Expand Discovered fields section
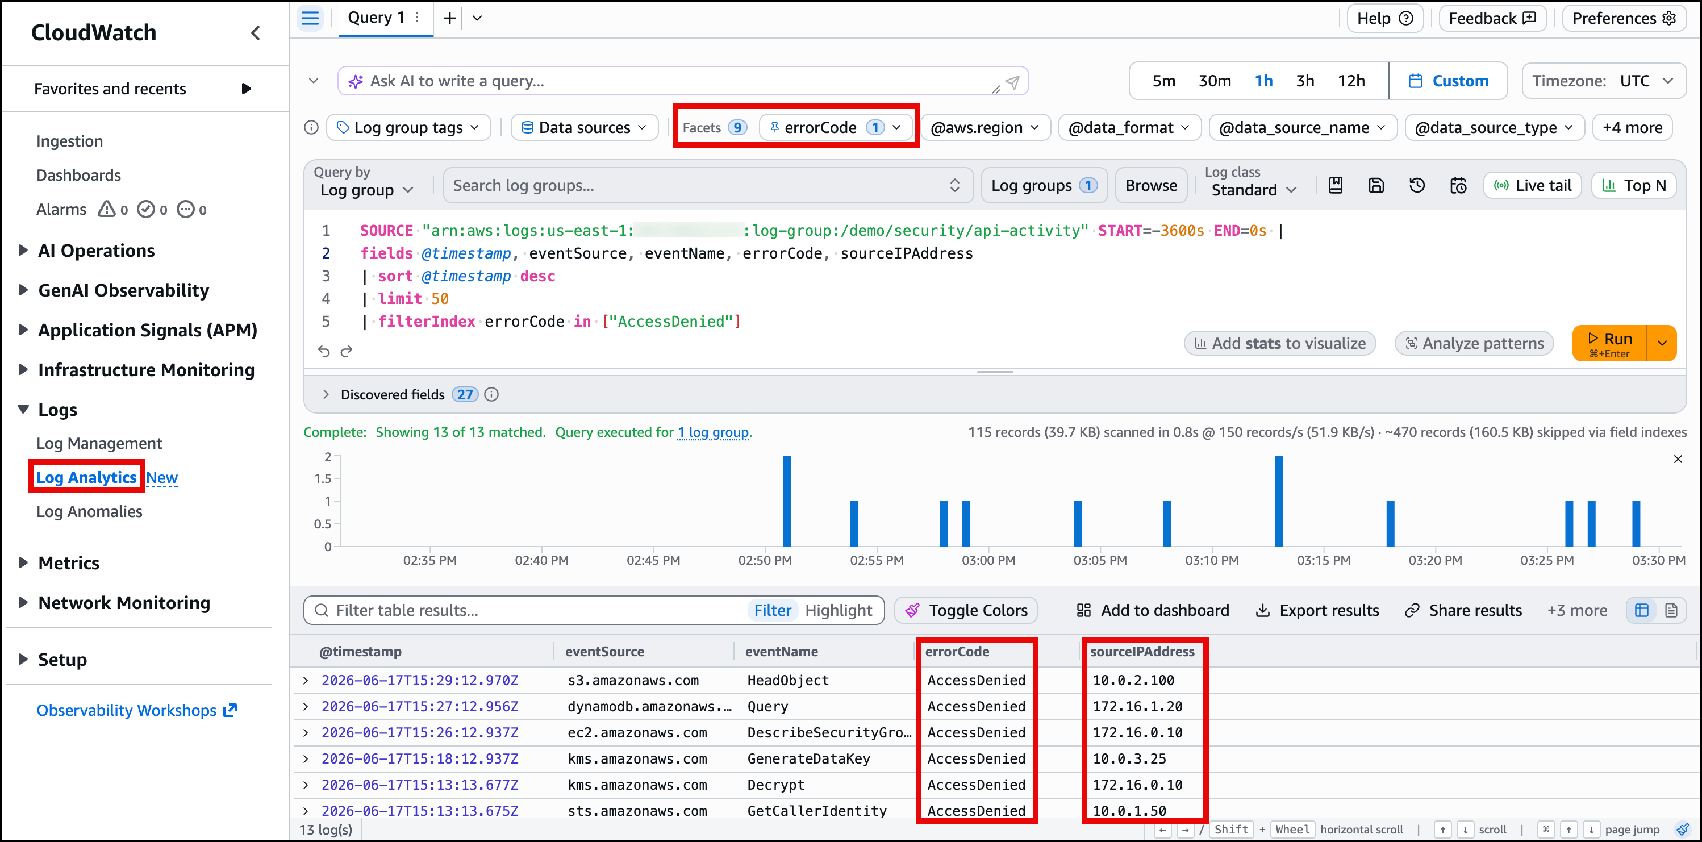1702x842 pixels. pyautogui.click(x=326, y=394)
